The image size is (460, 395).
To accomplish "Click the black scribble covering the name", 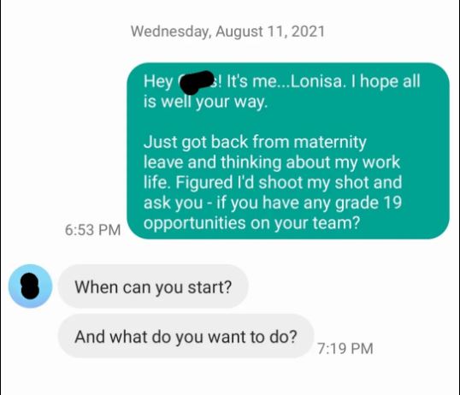I will point(196,82).
